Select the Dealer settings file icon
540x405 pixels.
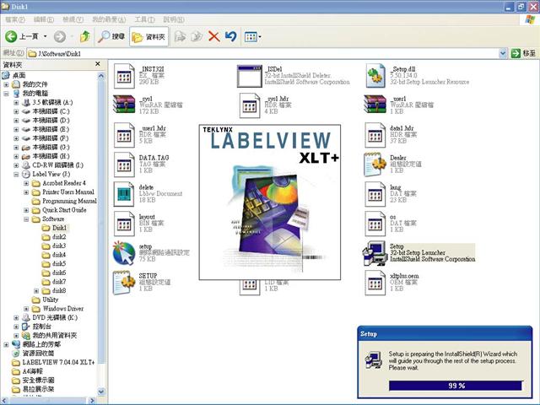375,165
